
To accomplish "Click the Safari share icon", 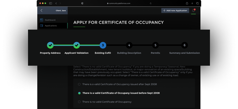I will tap(187, 3).
